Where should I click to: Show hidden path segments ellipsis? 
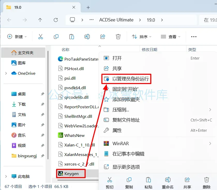(x=92, y=20)
